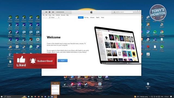The width and height of the screenshot is (174, 98).
Task: Open the Notion desktop shortcut
Action: (162, 25)
